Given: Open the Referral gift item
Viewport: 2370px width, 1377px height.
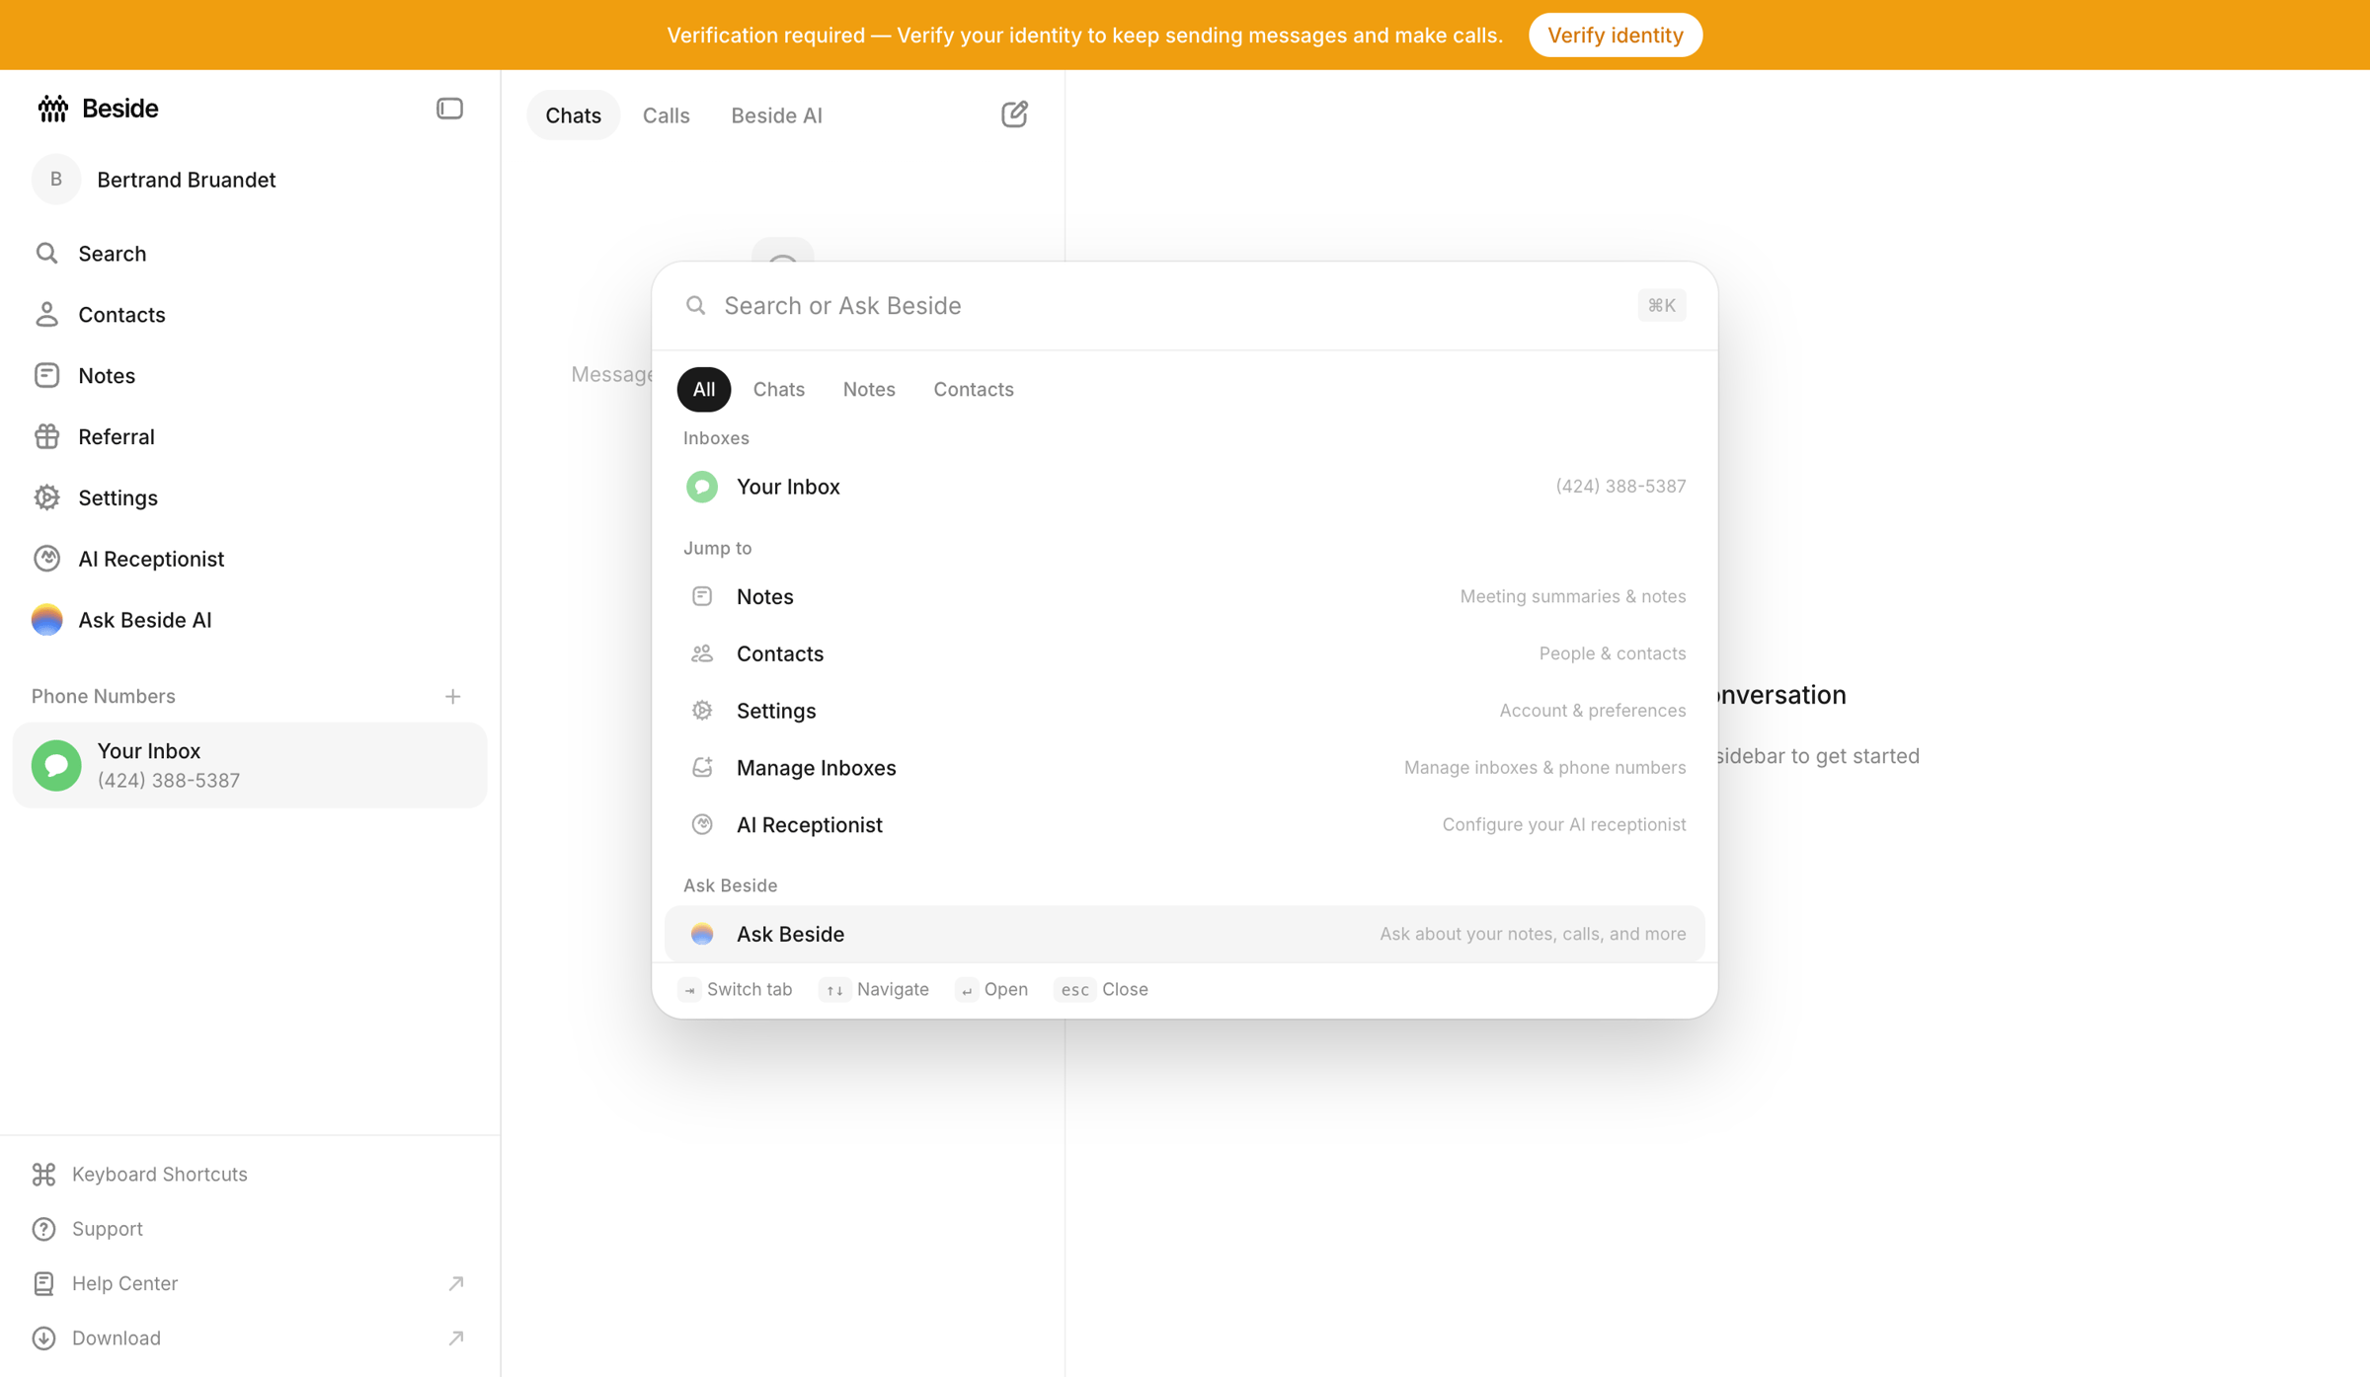Looking at the screenshot, I should [x=250, y=437].
